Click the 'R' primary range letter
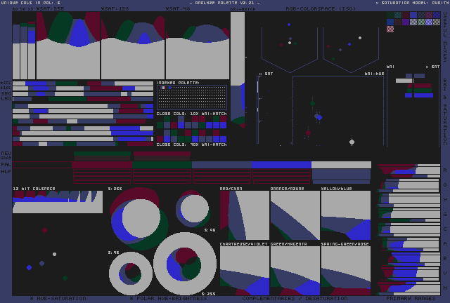The image size is (450, 303). [x=445, y=170]
